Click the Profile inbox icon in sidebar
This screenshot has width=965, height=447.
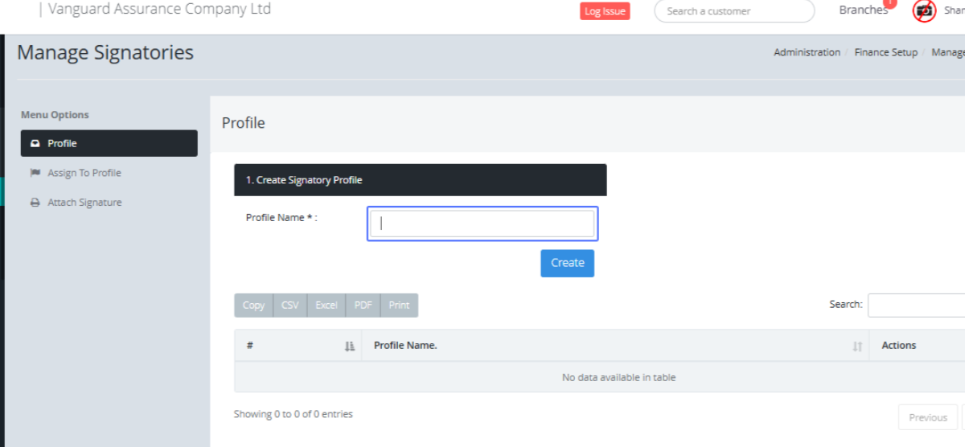tap(35, 144)
